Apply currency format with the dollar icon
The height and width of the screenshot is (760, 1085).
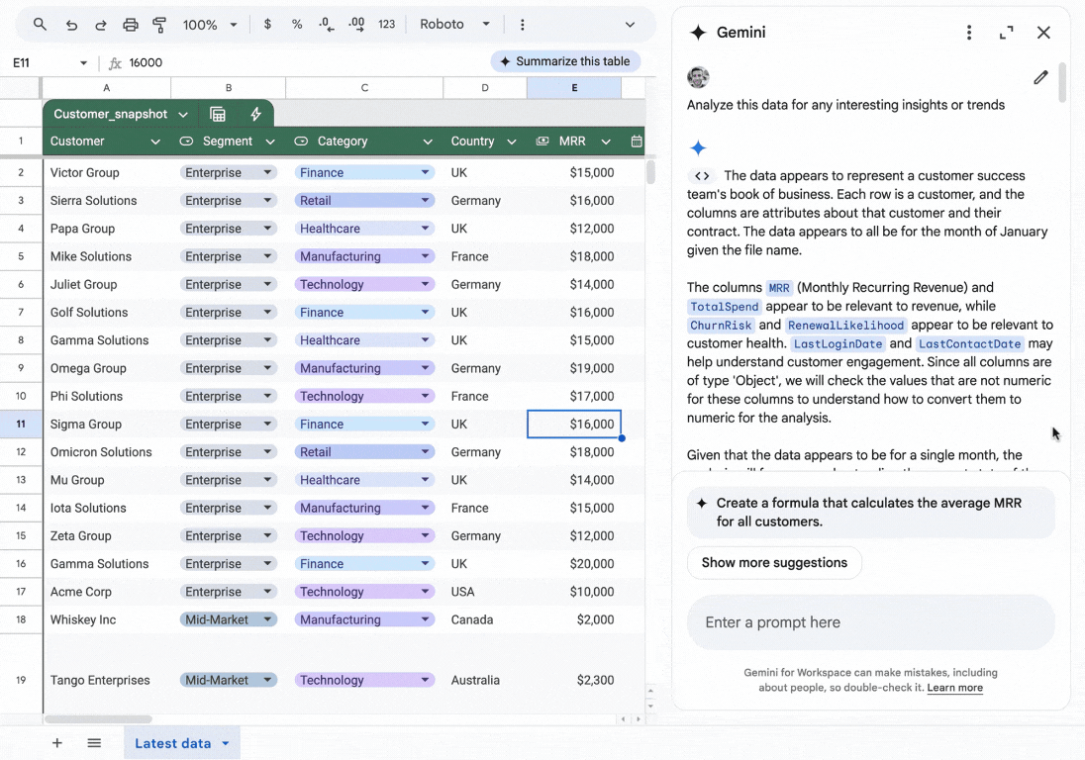(x=268, y=24)
